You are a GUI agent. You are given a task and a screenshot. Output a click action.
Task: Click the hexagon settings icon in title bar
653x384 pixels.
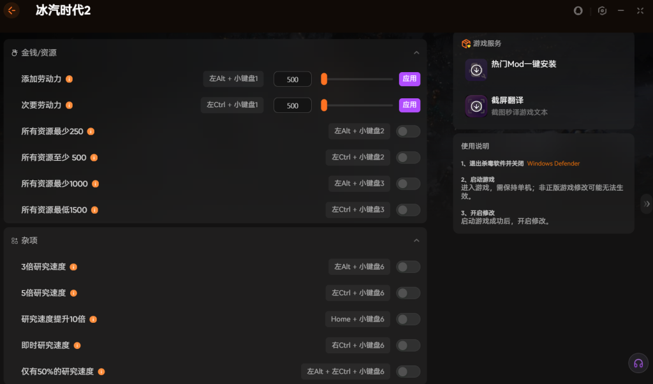click(602, 11)
